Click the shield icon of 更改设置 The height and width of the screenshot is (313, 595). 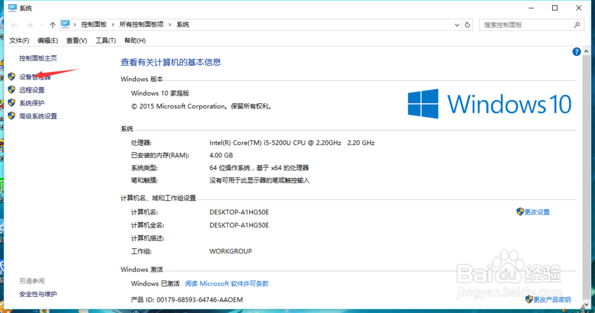pos(520,212)
